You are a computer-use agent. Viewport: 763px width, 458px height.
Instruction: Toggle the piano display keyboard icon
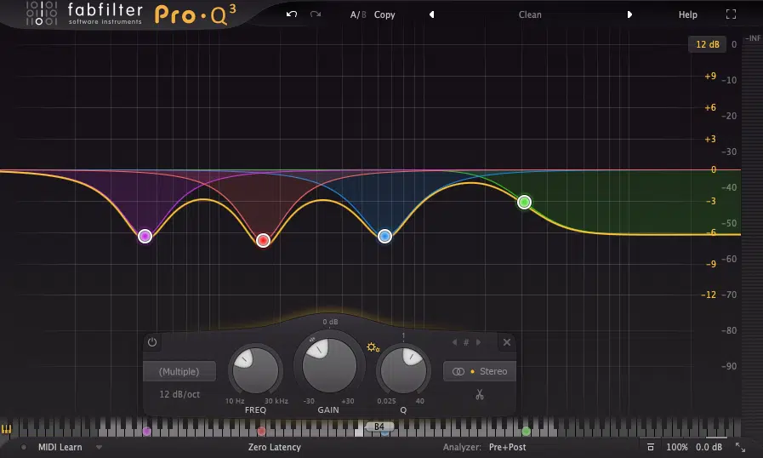pos(6,429)
